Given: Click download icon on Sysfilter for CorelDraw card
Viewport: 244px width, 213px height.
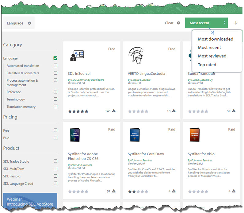Looking at the screenshot, I should tap(174, 191).
